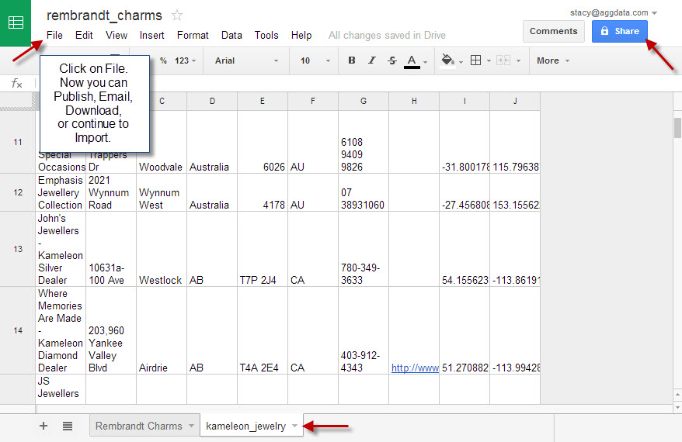Select the cell containing Airdrie
This screenshot has height=442, width=682.
coord(162,330)
